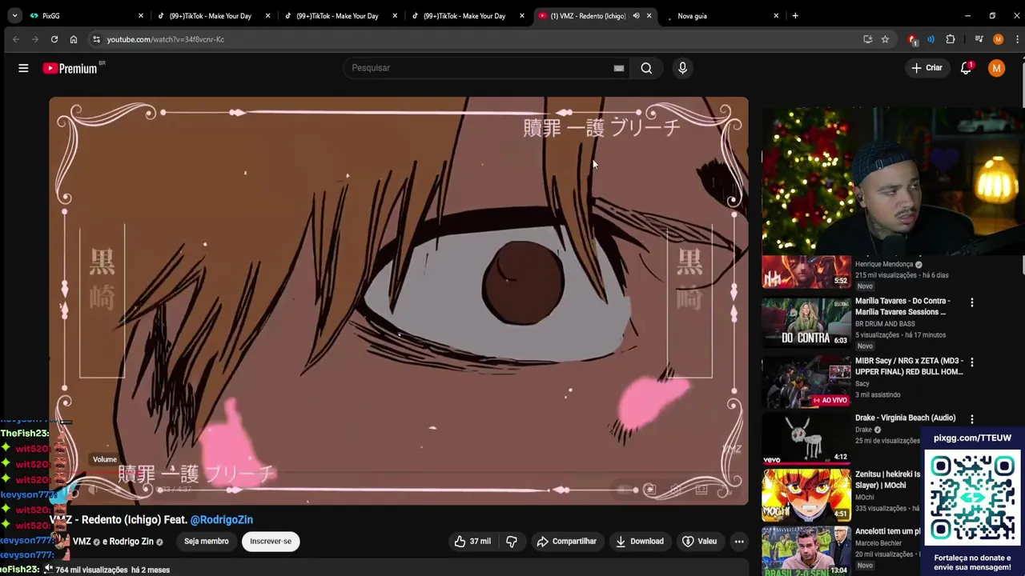Open the on-screen keyboard icon in search box
This screenshot has width=1025, height=576.
click(618, 68)
